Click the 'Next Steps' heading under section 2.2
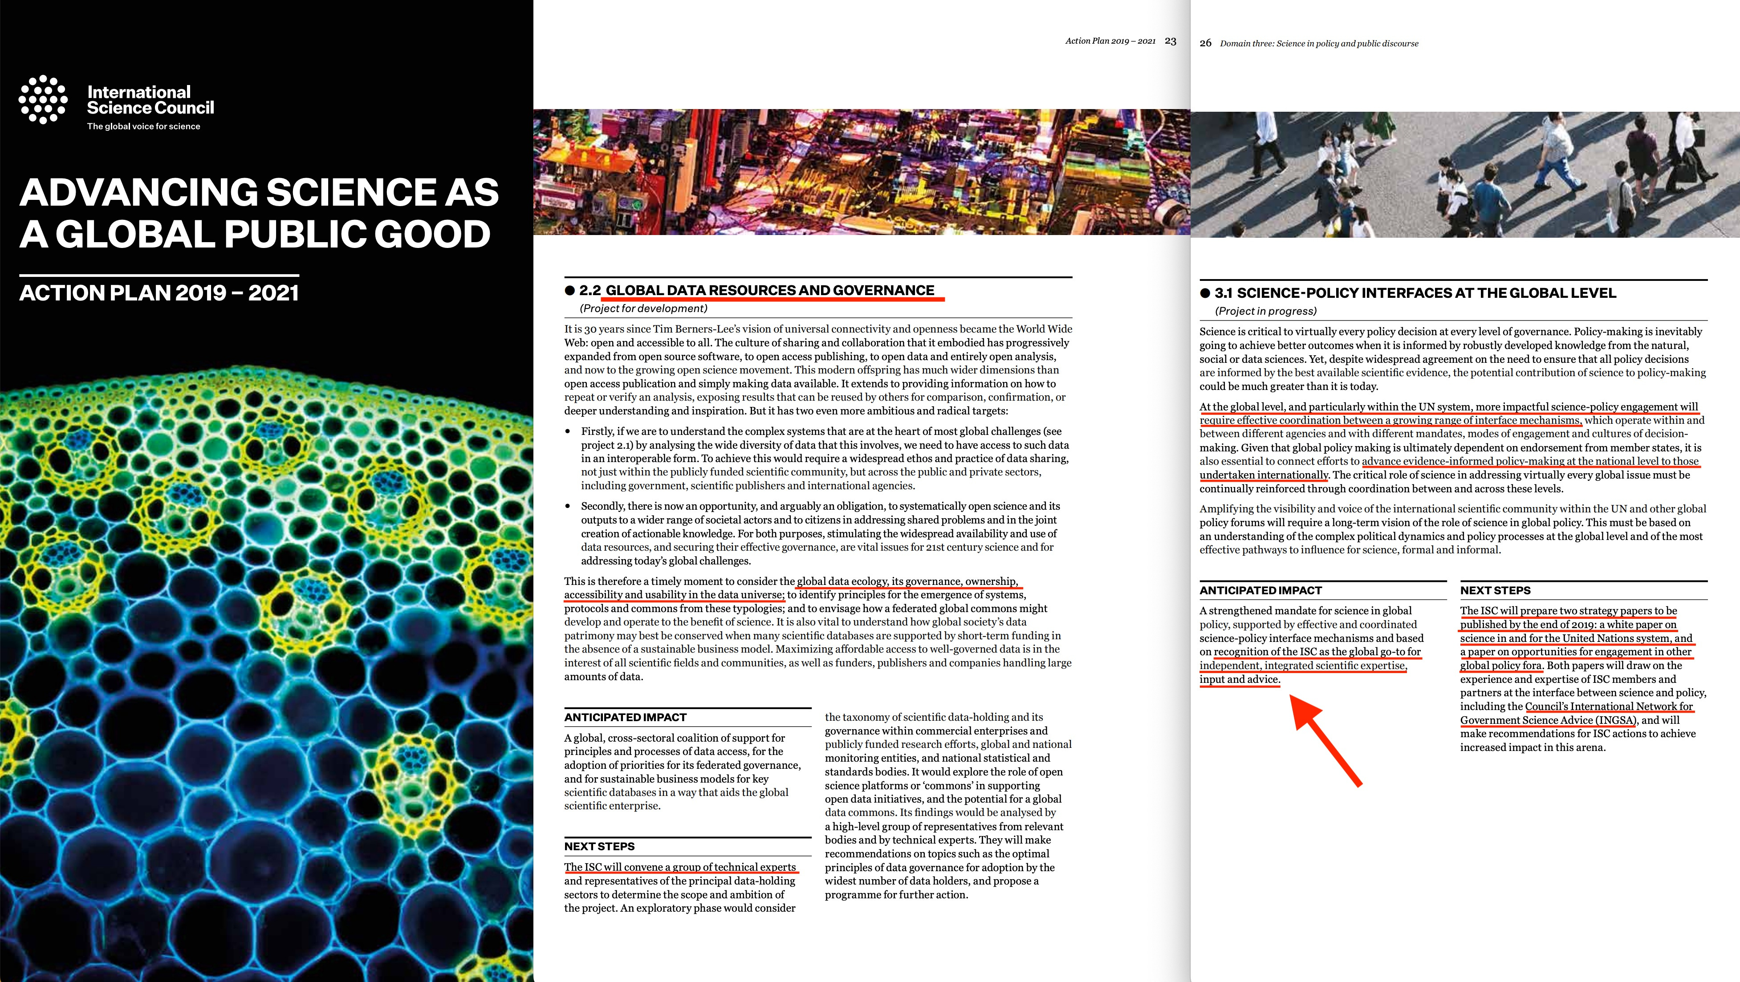 click(599, 846)
